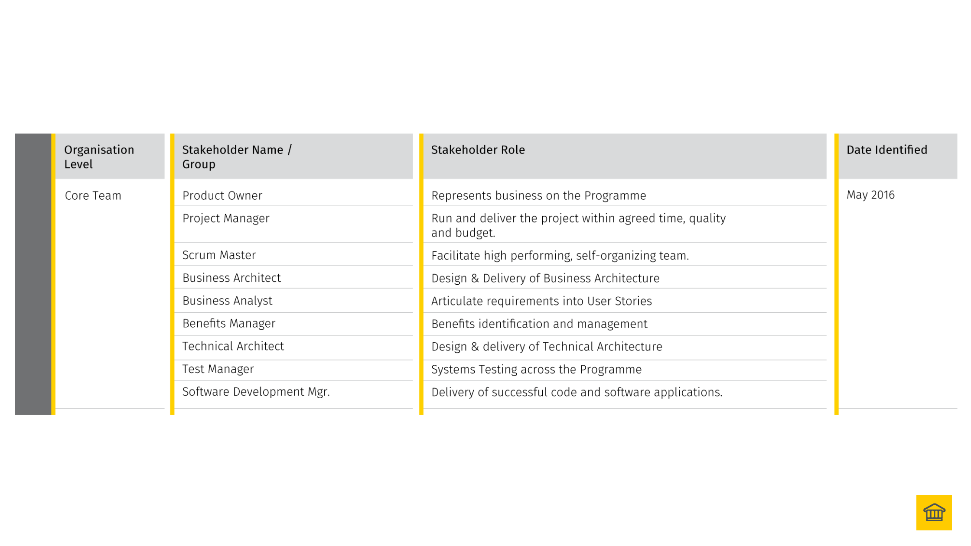The width and height of the screenshot is (971, 546).
Task: Click the Stakeholder Name / Group header
Action: pyautogui.click(x=237, y=157)
